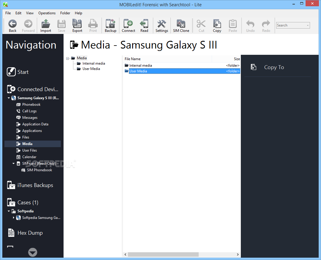Open Calendar in the navigation
321x260 pixels.
[x=29, y=157]
